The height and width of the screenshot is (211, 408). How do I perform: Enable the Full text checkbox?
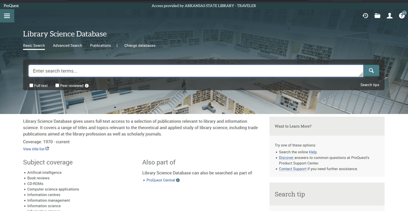pyautogui.click(x=31, y=86)
